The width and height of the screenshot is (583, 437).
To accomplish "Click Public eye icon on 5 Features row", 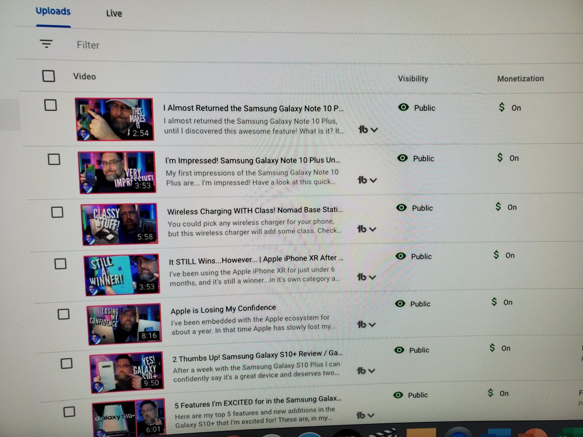I will point(399,395).
